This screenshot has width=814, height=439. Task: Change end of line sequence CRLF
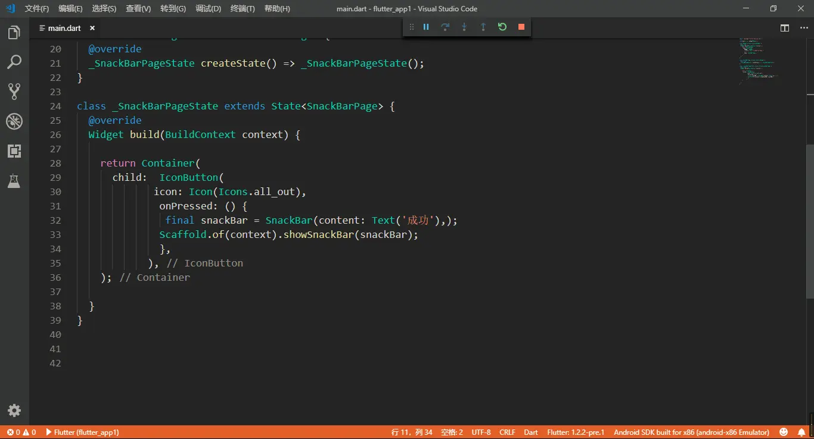point(508,432)
